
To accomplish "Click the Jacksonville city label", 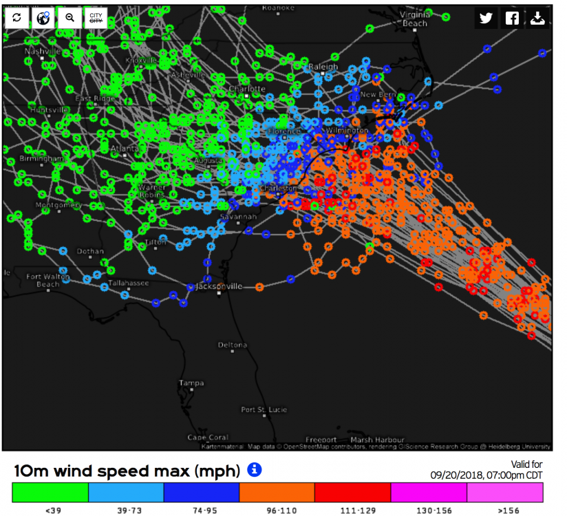I will [219, 286].
